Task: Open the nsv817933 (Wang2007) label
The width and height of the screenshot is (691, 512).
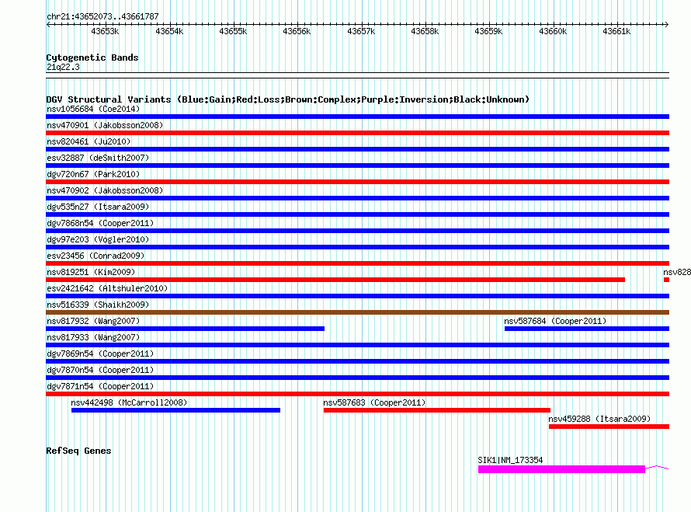Action: click(x=93, y=337)
